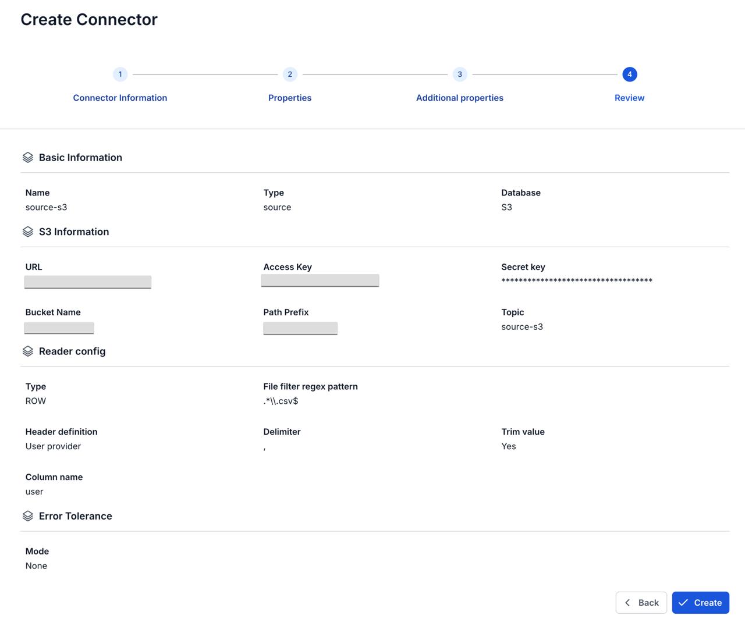Click the Database label
The height and width of the screenshot is (633, 745).
tap(521, 193)
